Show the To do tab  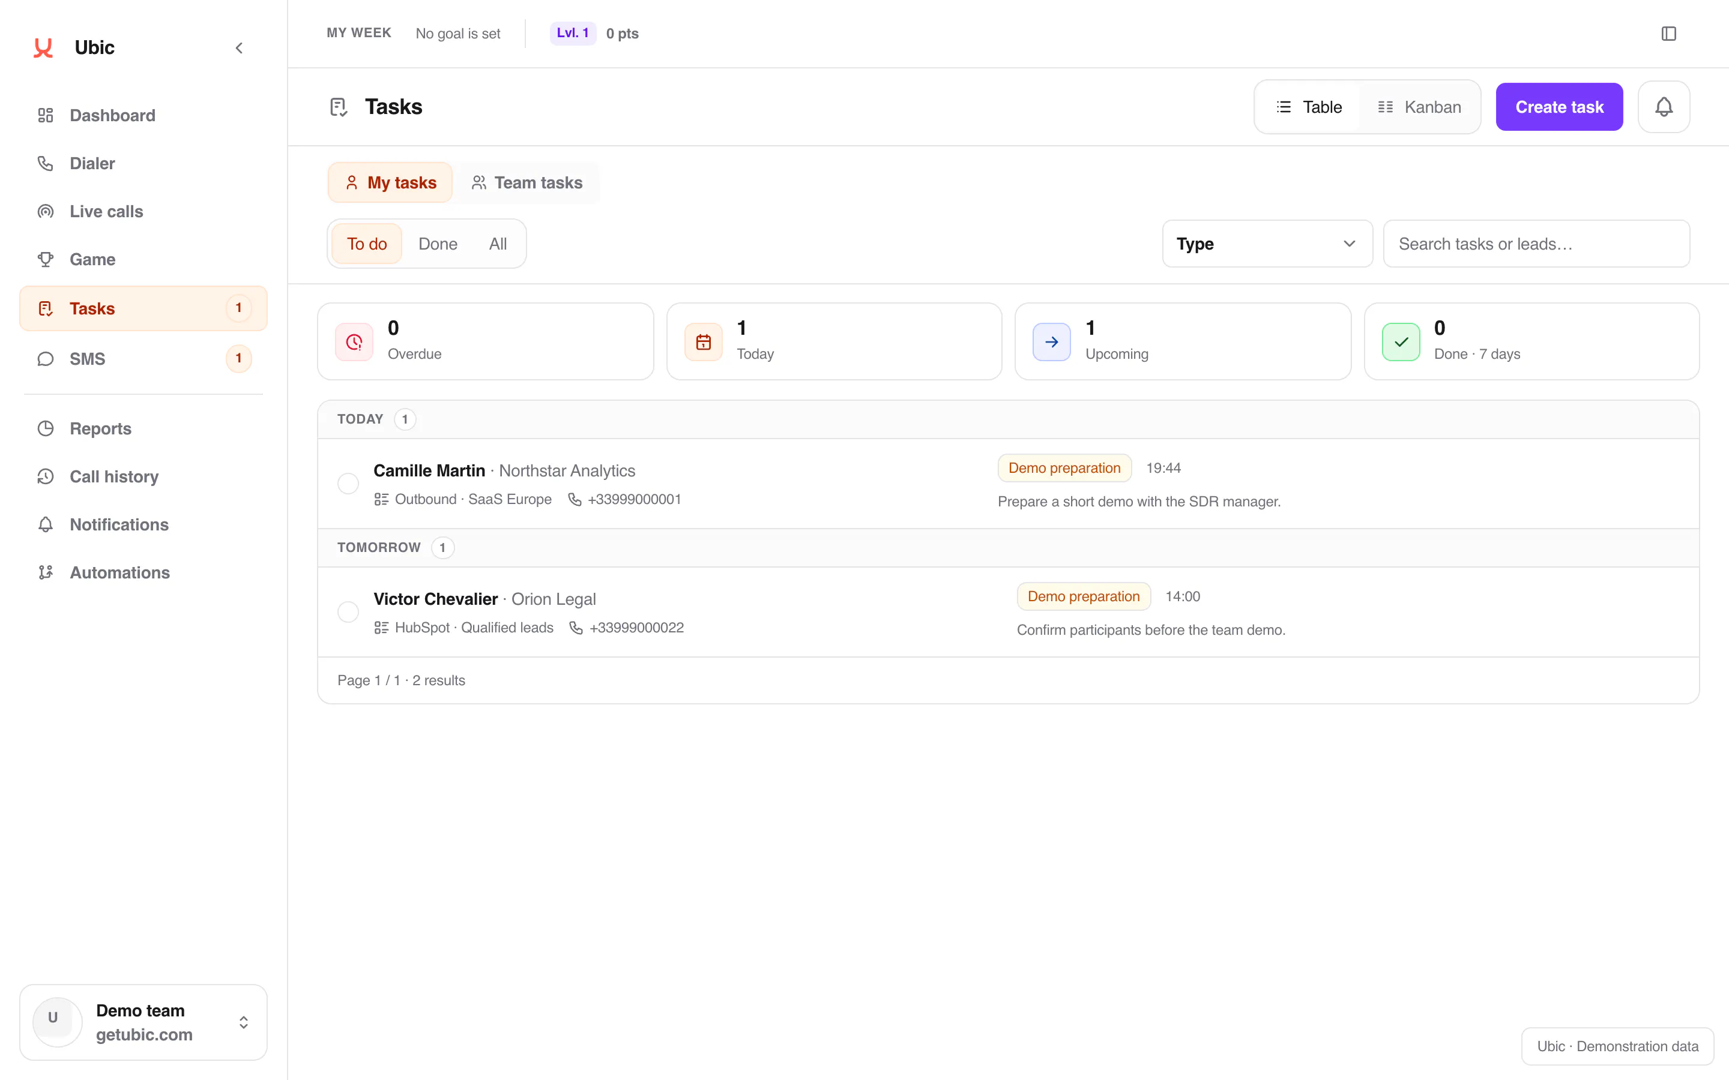tap(367, 244)
